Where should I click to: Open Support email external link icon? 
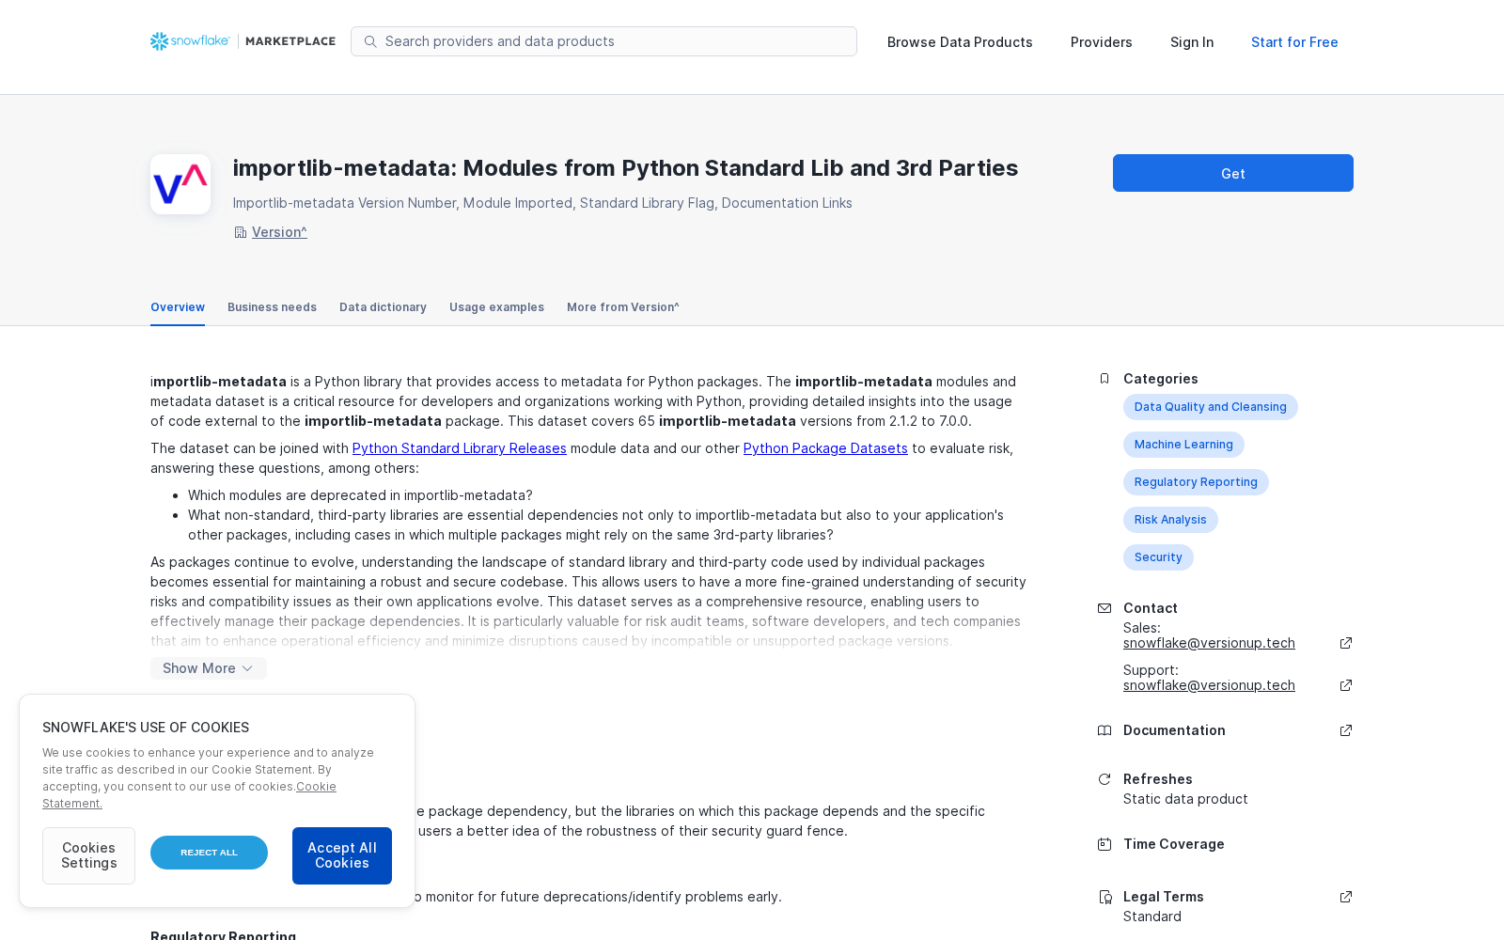coord(1346,685)
